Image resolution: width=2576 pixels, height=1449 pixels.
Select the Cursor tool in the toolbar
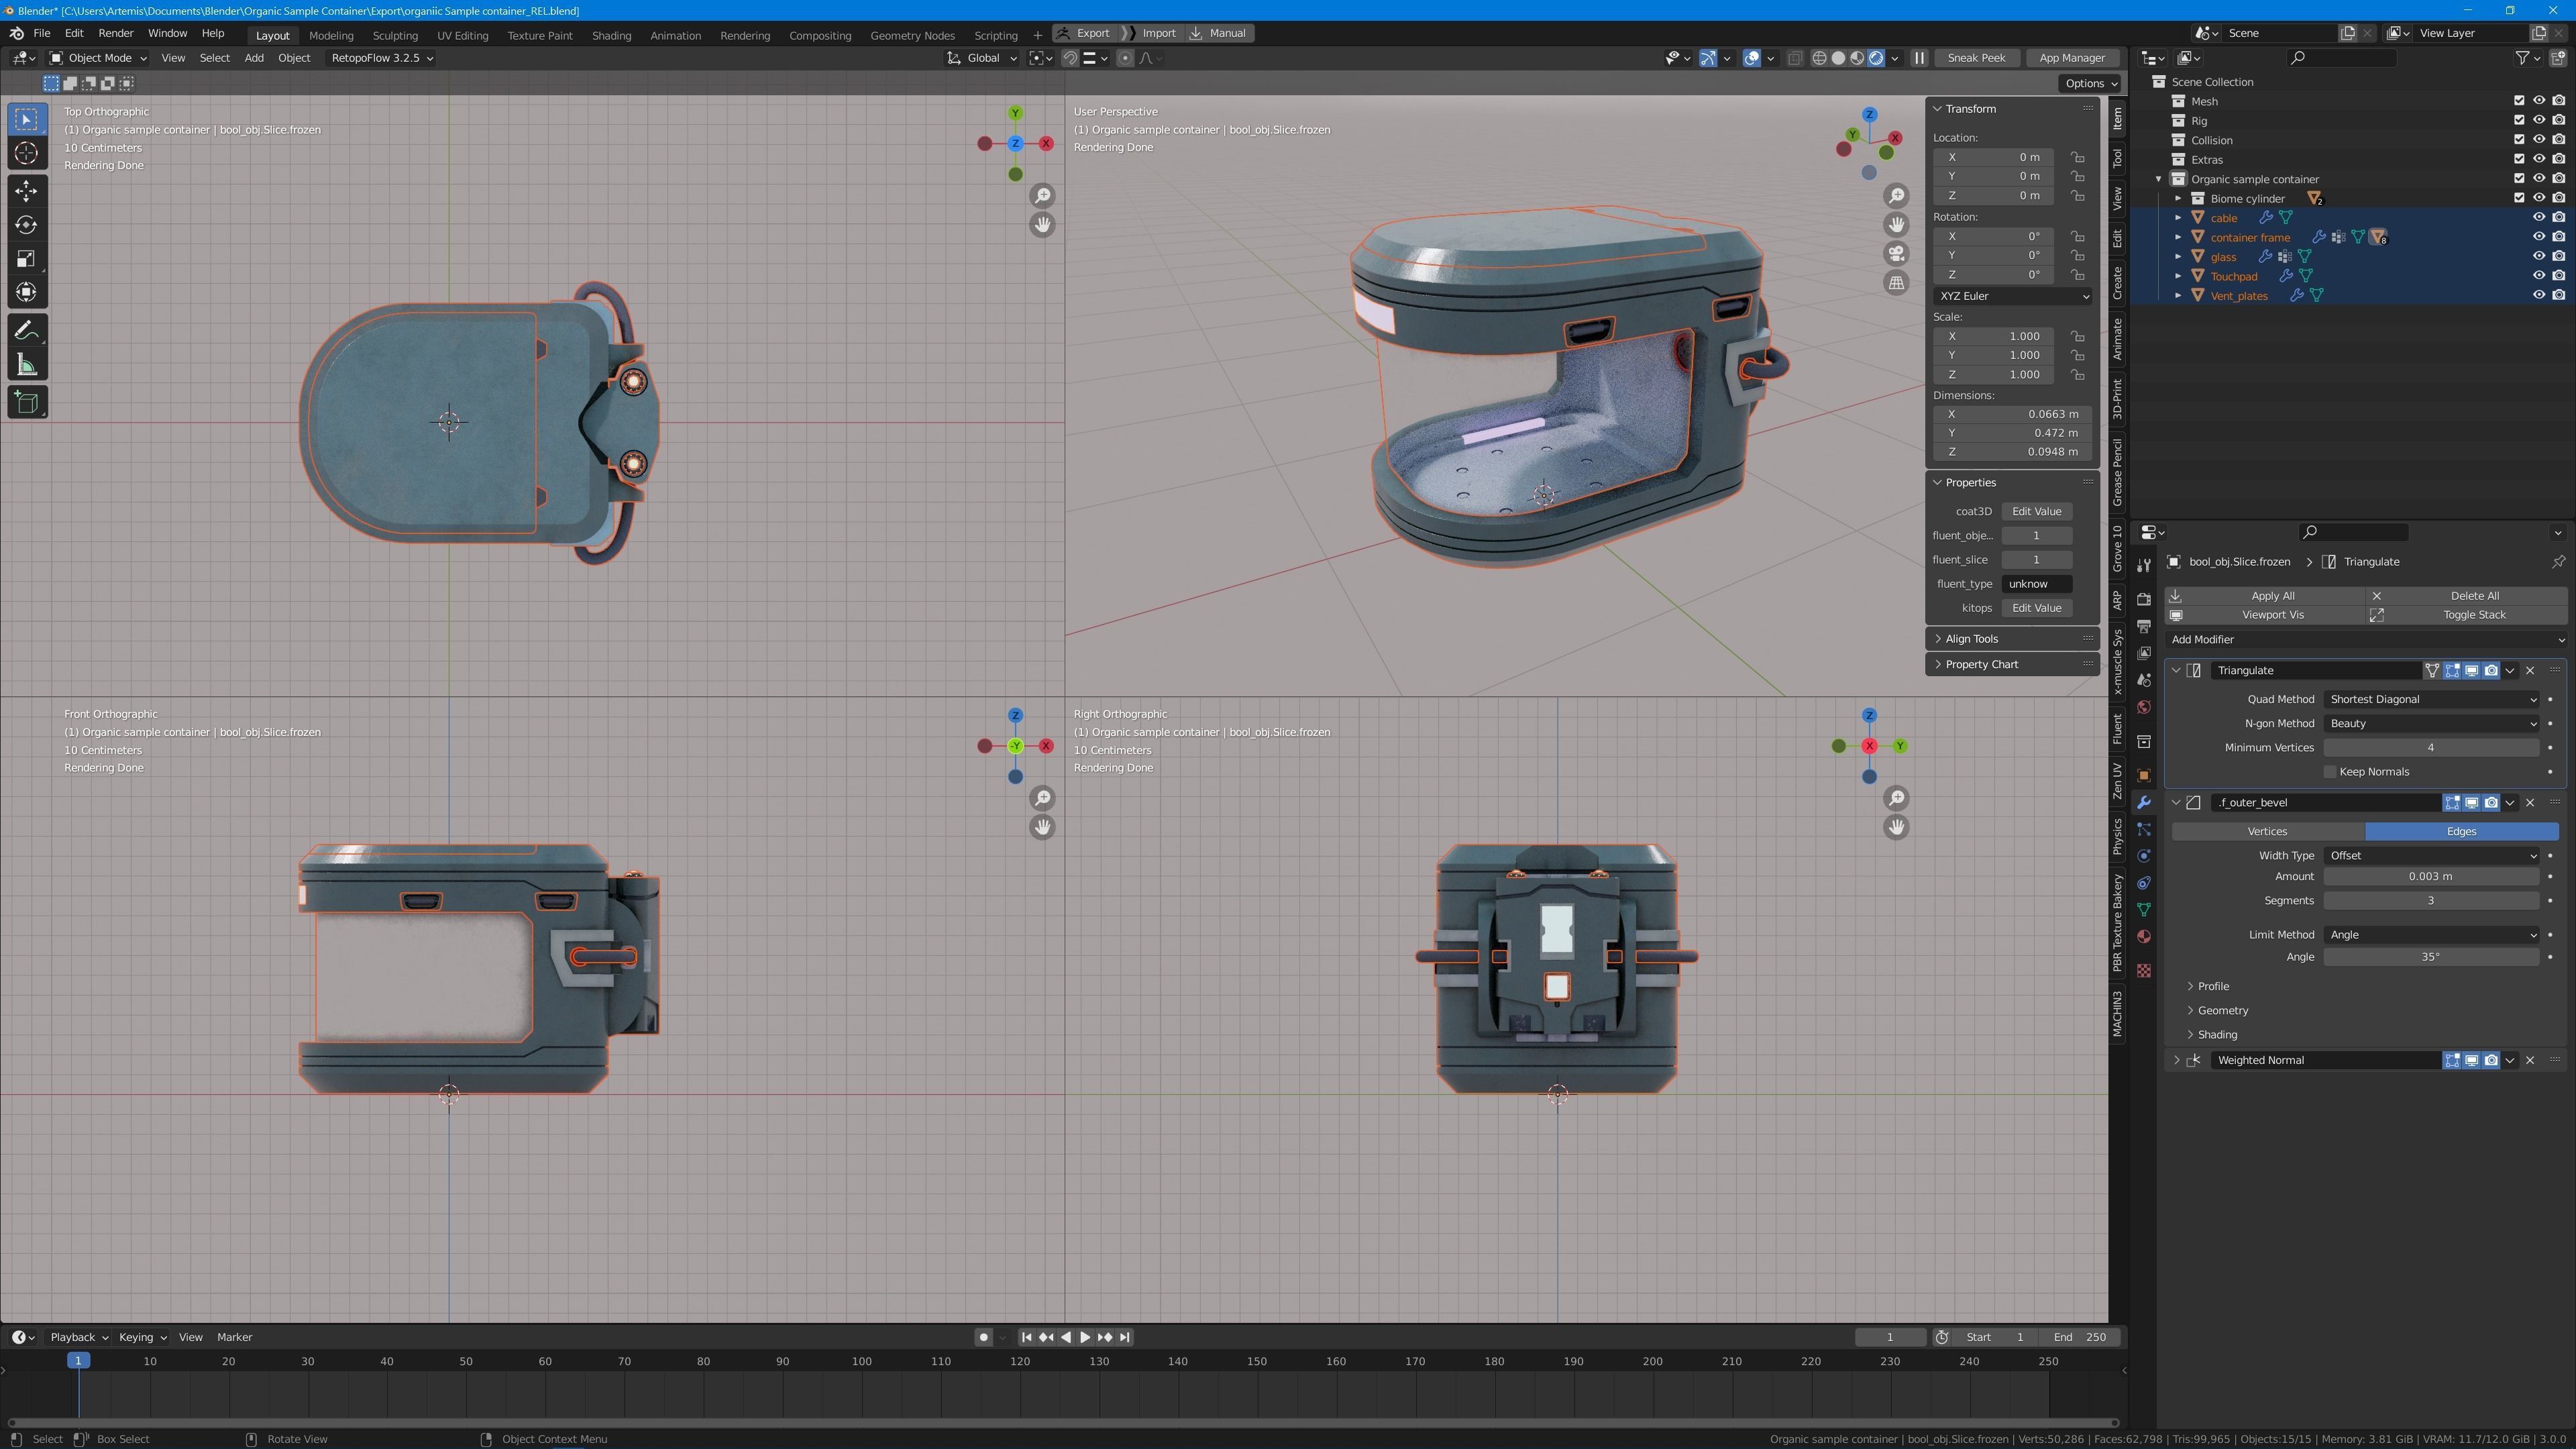click(27, 153)
